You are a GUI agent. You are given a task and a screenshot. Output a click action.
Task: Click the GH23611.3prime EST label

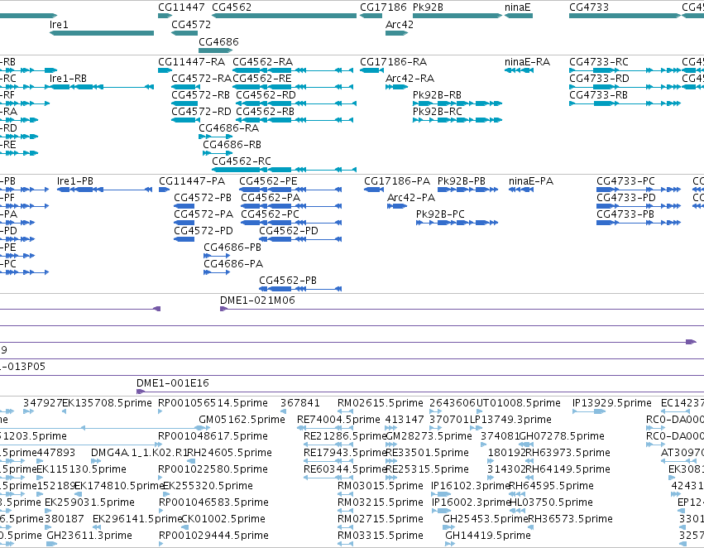point(89,536)
